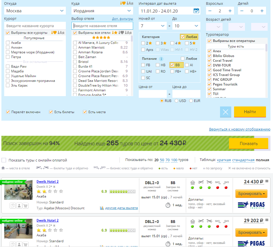Select EUR currency radio button
Screen dimensions: 273x247
pyautogui.click(x=191, y=101)
